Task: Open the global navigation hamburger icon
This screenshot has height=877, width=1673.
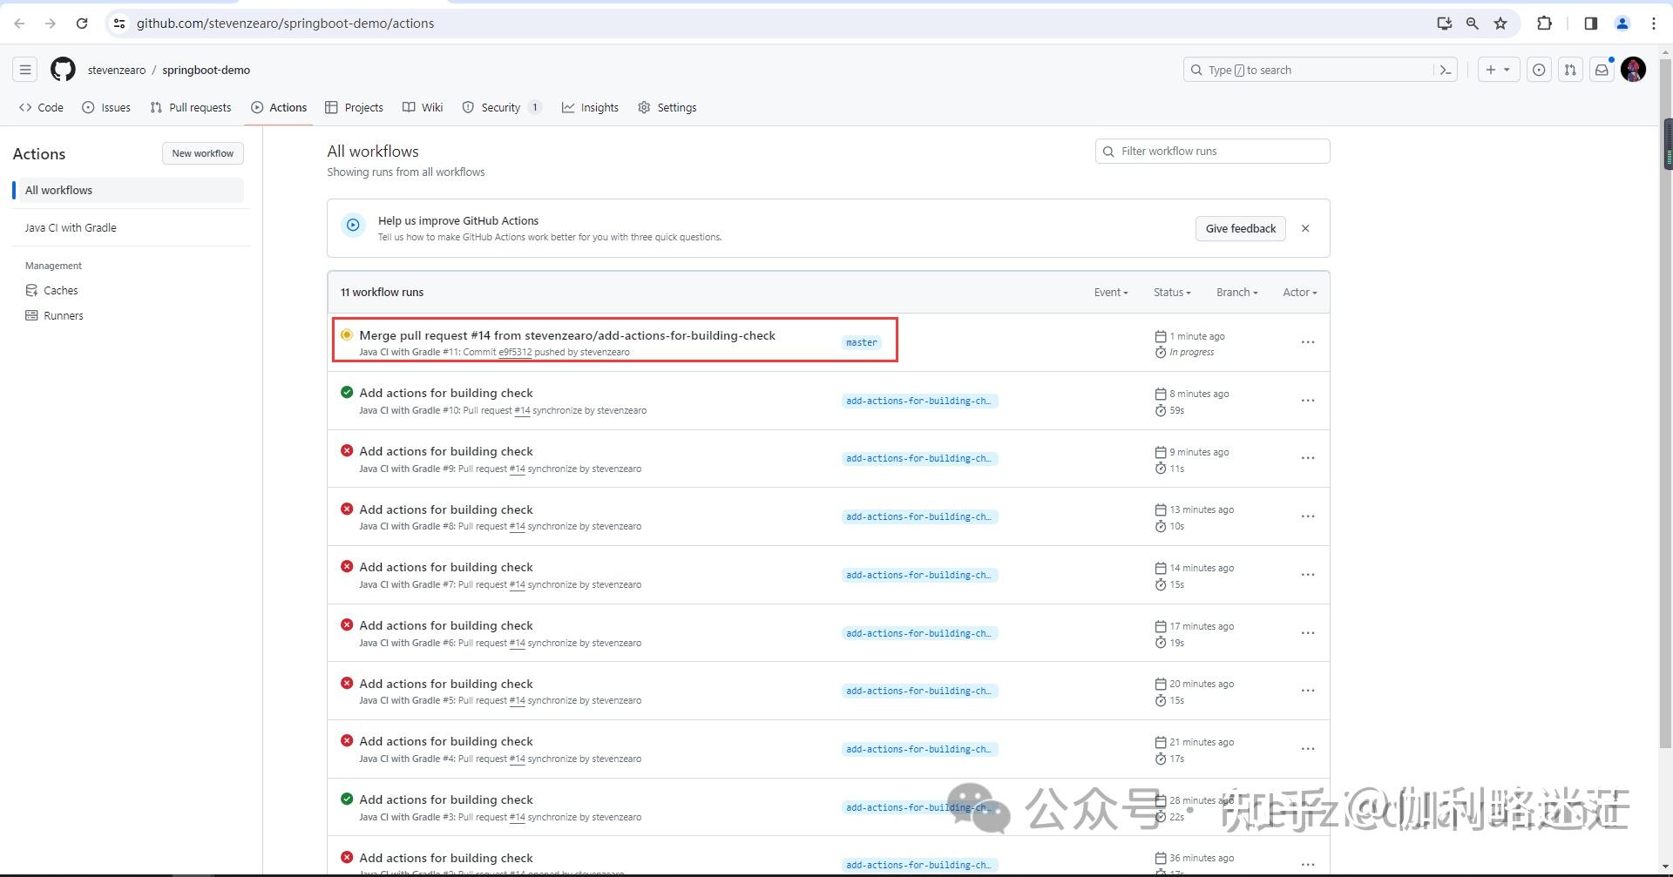Action: [x=25, y=70]
